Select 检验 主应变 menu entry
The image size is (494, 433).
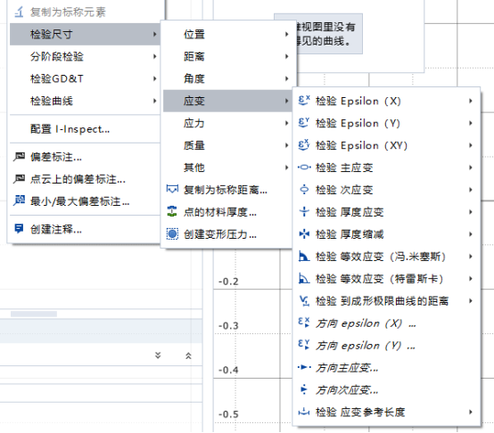[386, 167]
